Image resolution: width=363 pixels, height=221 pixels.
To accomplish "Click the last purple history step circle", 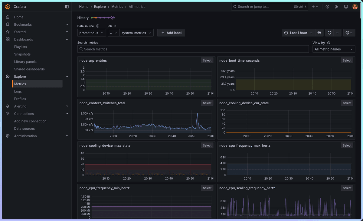I will (113, 18).
